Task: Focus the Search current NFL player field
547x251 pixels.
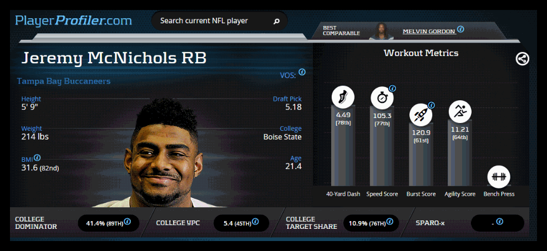Action: pyautogui.click(x=220, y=21)
